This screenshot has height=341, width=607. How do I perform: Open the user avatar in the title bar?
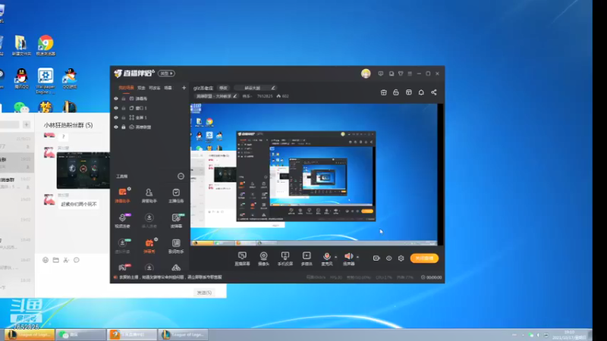[x=366, y=73]
